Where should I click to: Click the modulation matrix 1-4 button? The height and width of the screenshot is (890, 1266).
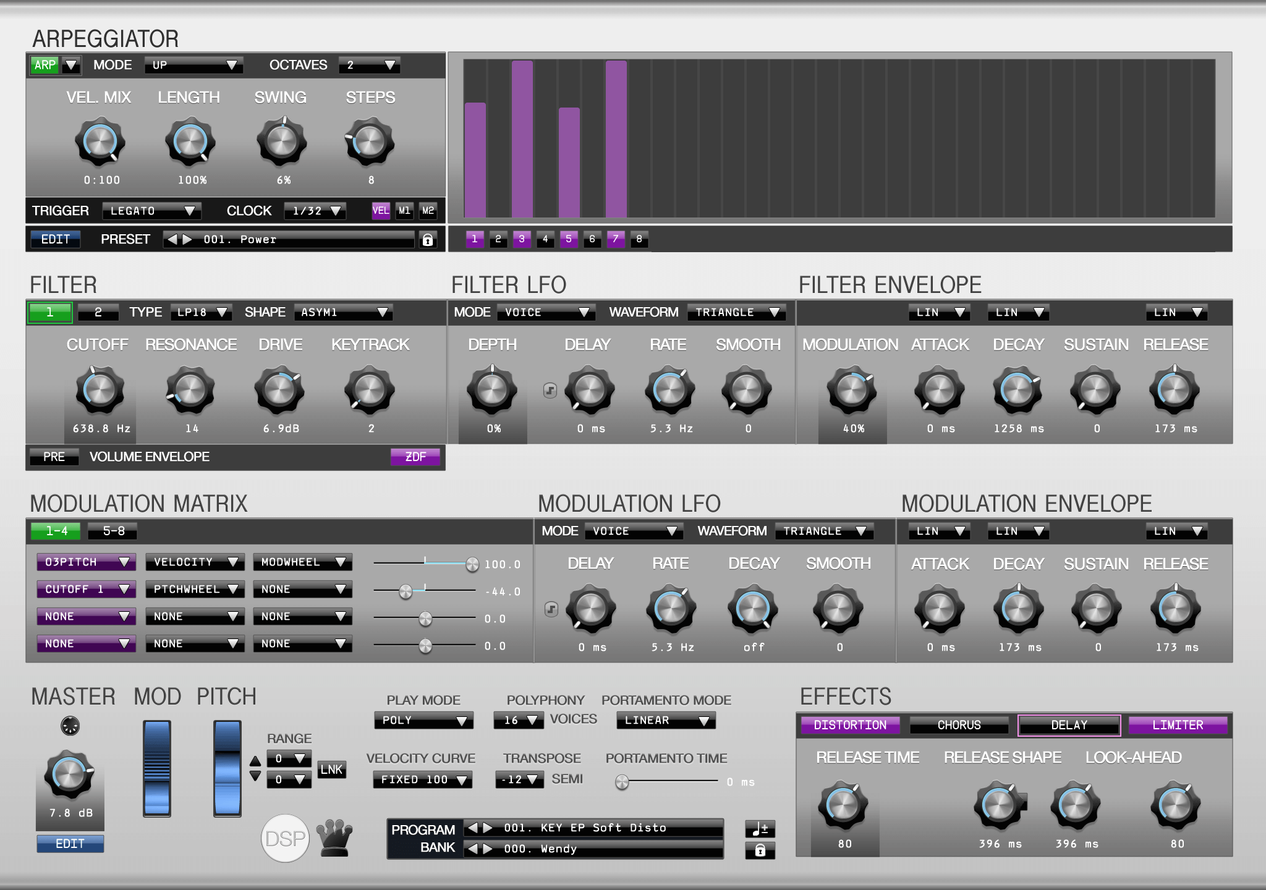[56, 531]
